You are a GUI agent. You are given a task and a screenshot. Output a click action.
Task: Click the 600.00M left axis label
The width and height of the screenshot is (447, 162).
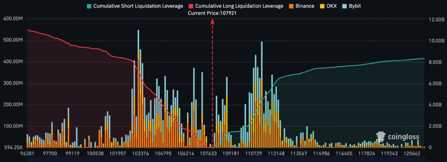click(x=13, y=19)
